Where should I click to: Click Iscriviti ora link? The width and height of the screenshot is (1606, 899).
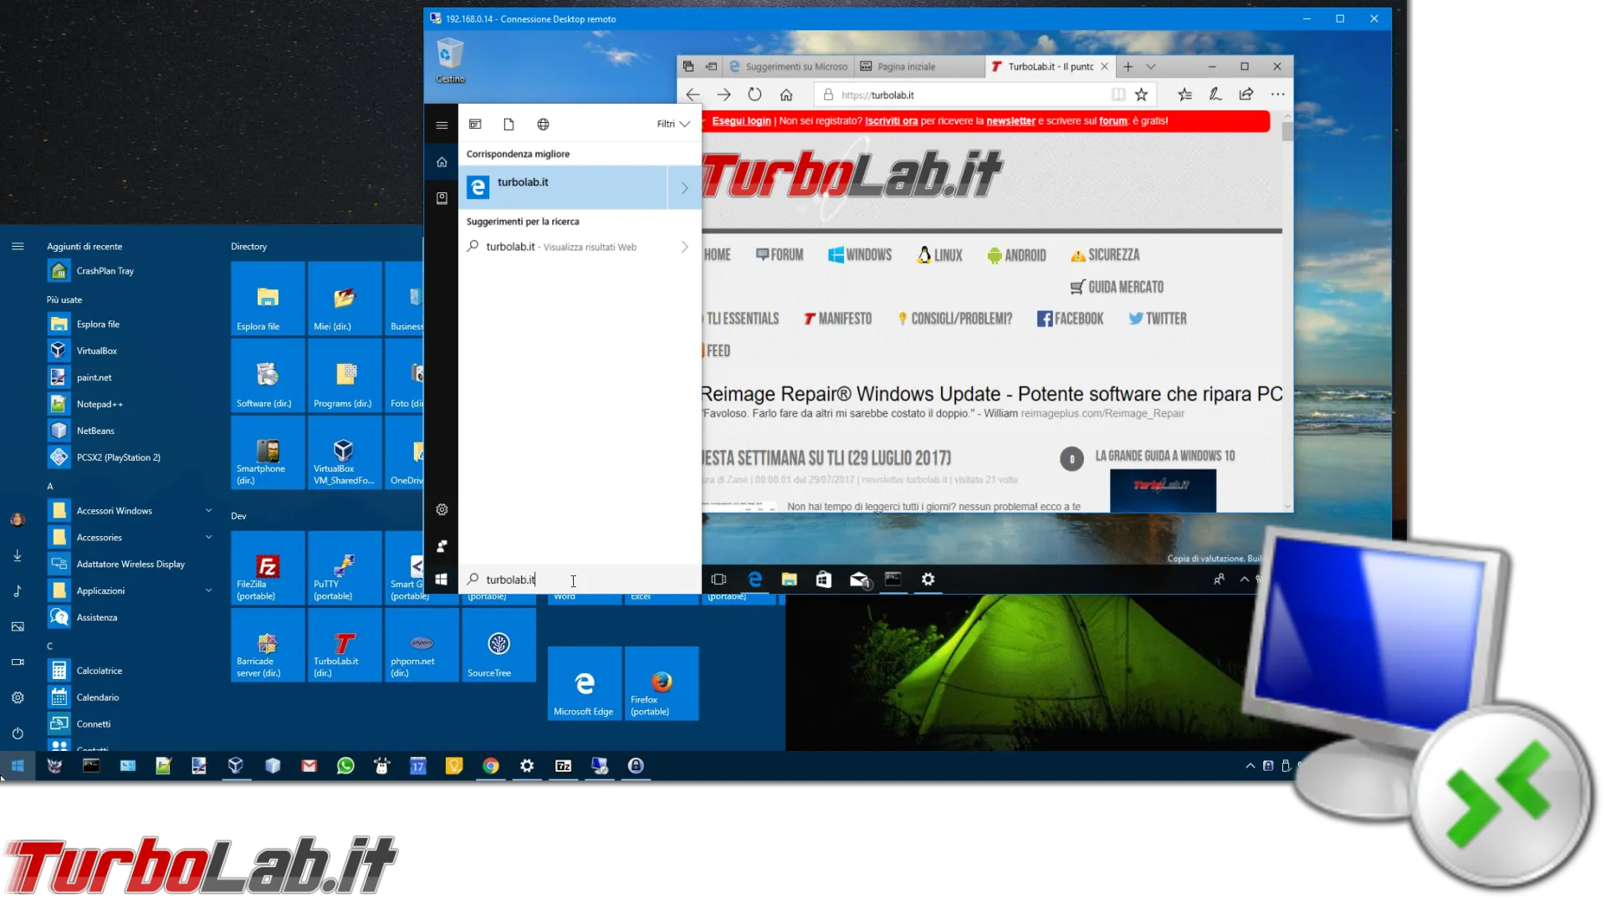pyautogui.click(x=891, y=120)
